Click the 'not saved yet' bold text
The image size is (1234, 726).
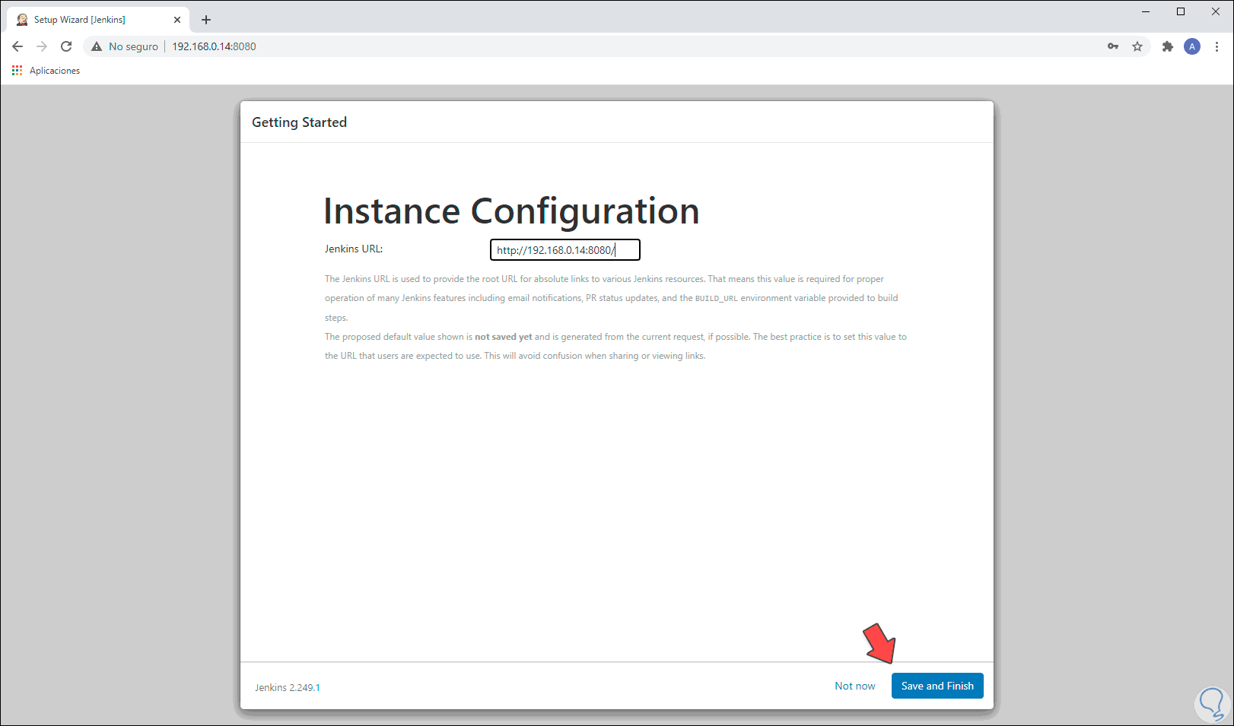(504, 337)
